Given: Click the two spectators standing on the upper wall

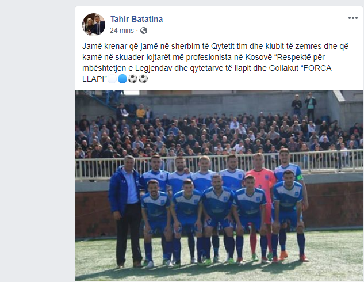Looking at the screenshot, I should 304,106.
